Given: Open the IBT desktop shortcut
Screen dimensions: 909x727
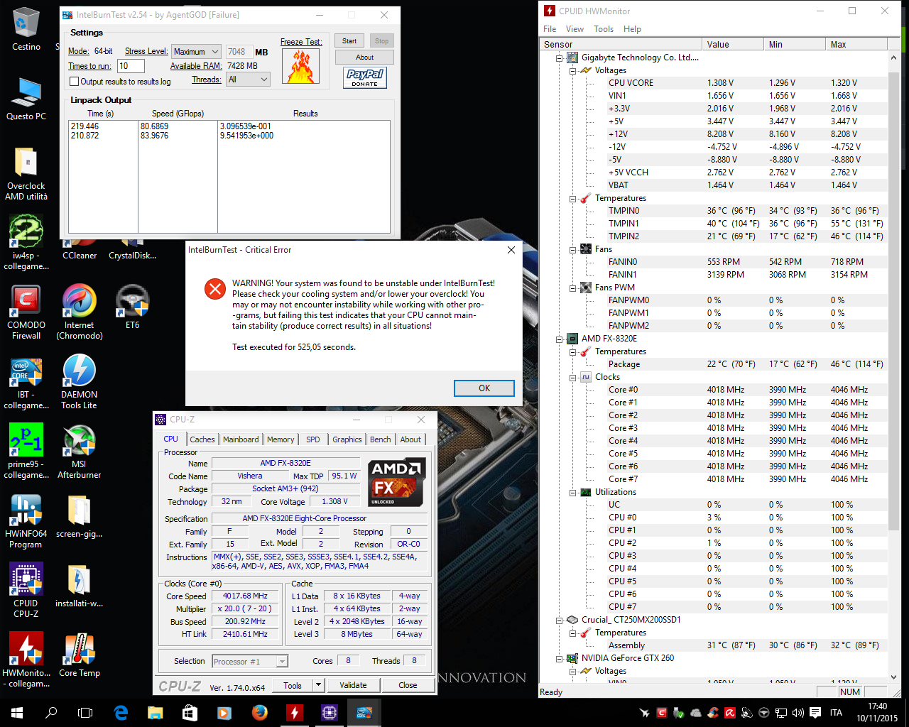Looking at the screenshot, I should click(x=26, y=381).
